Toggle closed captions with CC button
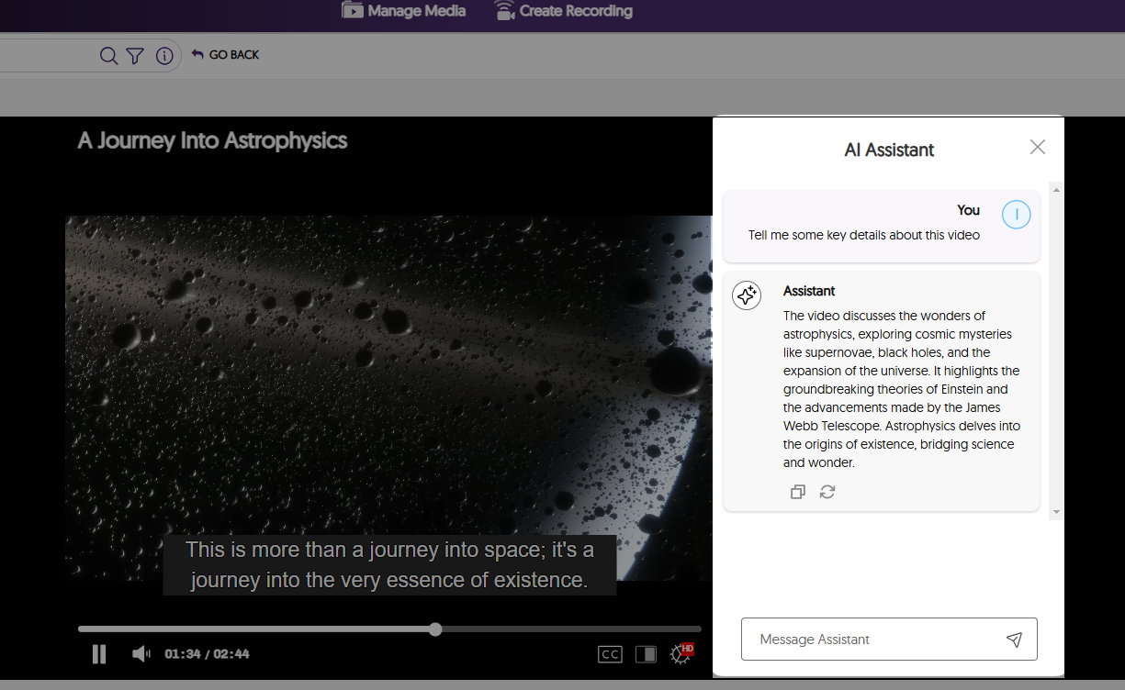The width and height of the screenshot is (1125, 690). pyautogui.click(x=610, y=654)
